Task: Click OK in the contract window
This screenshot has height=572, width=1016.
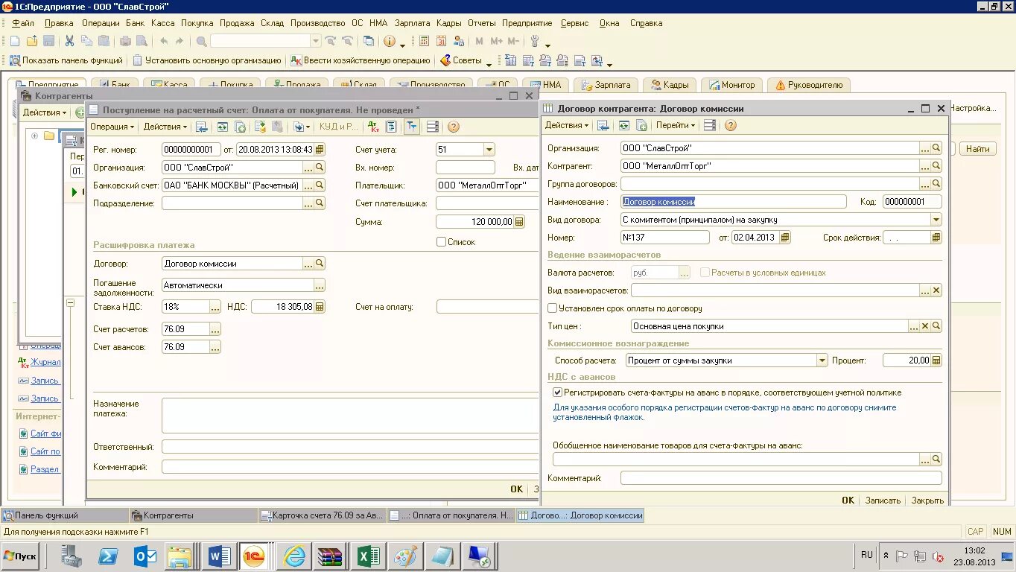Action: 848,500
